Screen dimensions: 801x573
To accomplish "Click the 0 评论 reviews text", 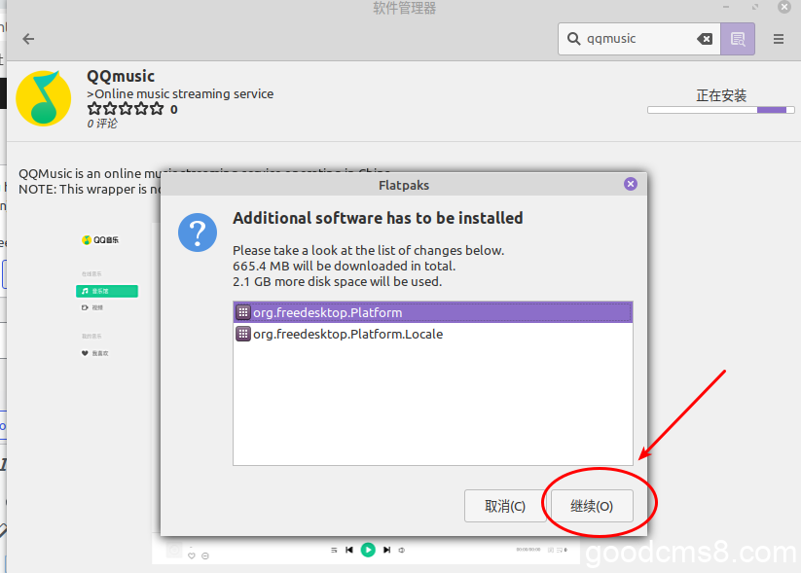I will (102, 124).
